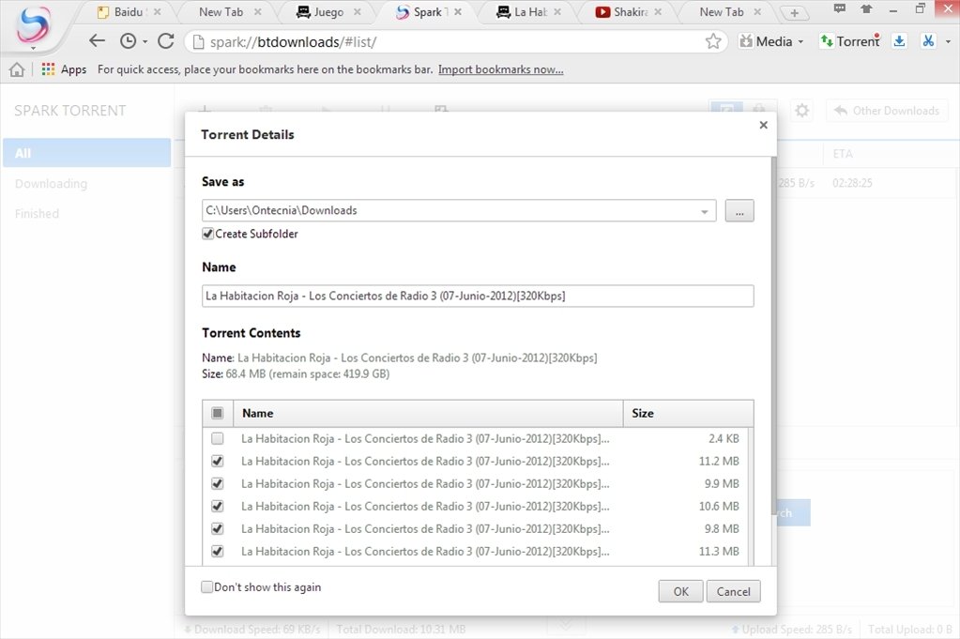Image resolution: width=960 pixels, height=639 pixels.
Task: Confirm the torrent with OK
Action: [x=680, y=591]
